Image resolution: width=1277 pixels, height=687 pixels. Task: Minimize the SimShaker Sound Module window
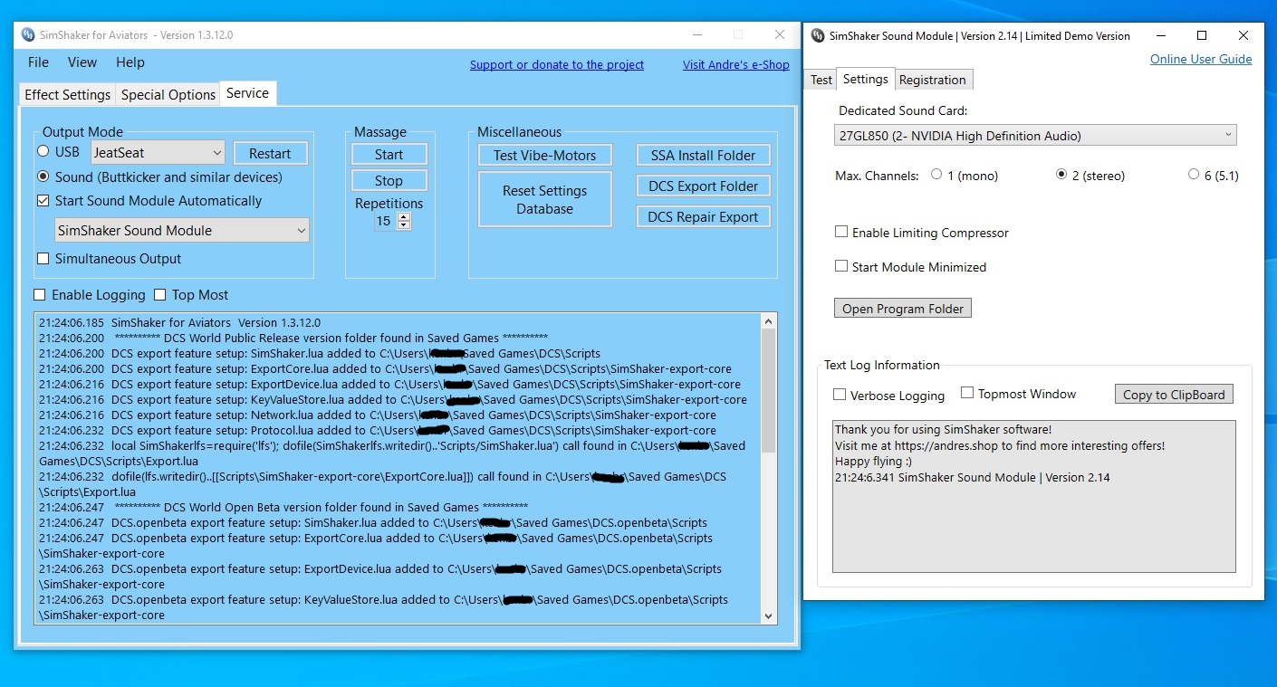[x=1160, y=36]
